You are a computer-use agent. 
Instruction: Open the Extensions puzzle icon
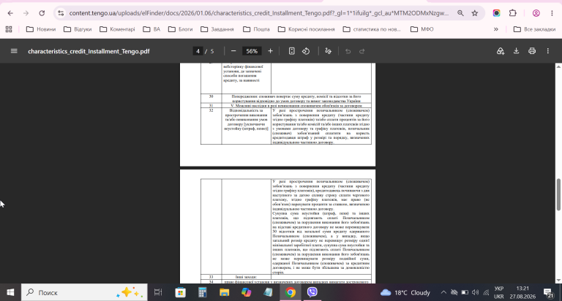(513, 13)
